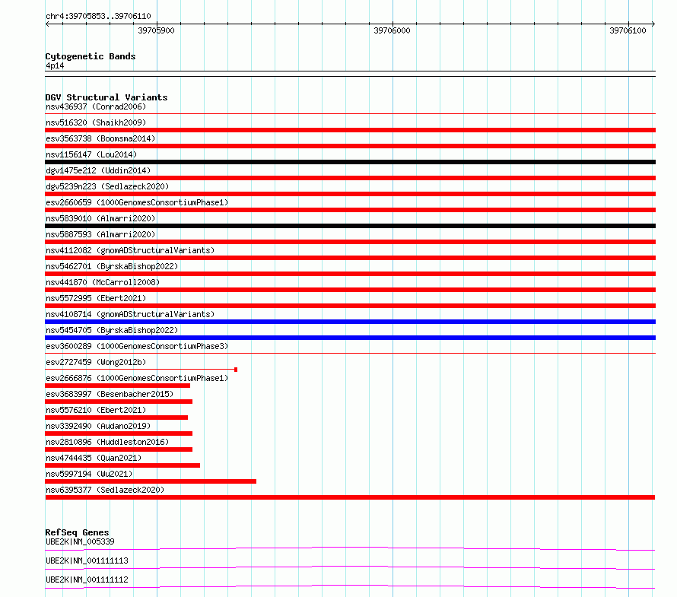The height and width of the screenshot is (597, 677).
Task: Open dgv5239n223 (Sedlazeck2020) variant label
Action: pos(107,186)
